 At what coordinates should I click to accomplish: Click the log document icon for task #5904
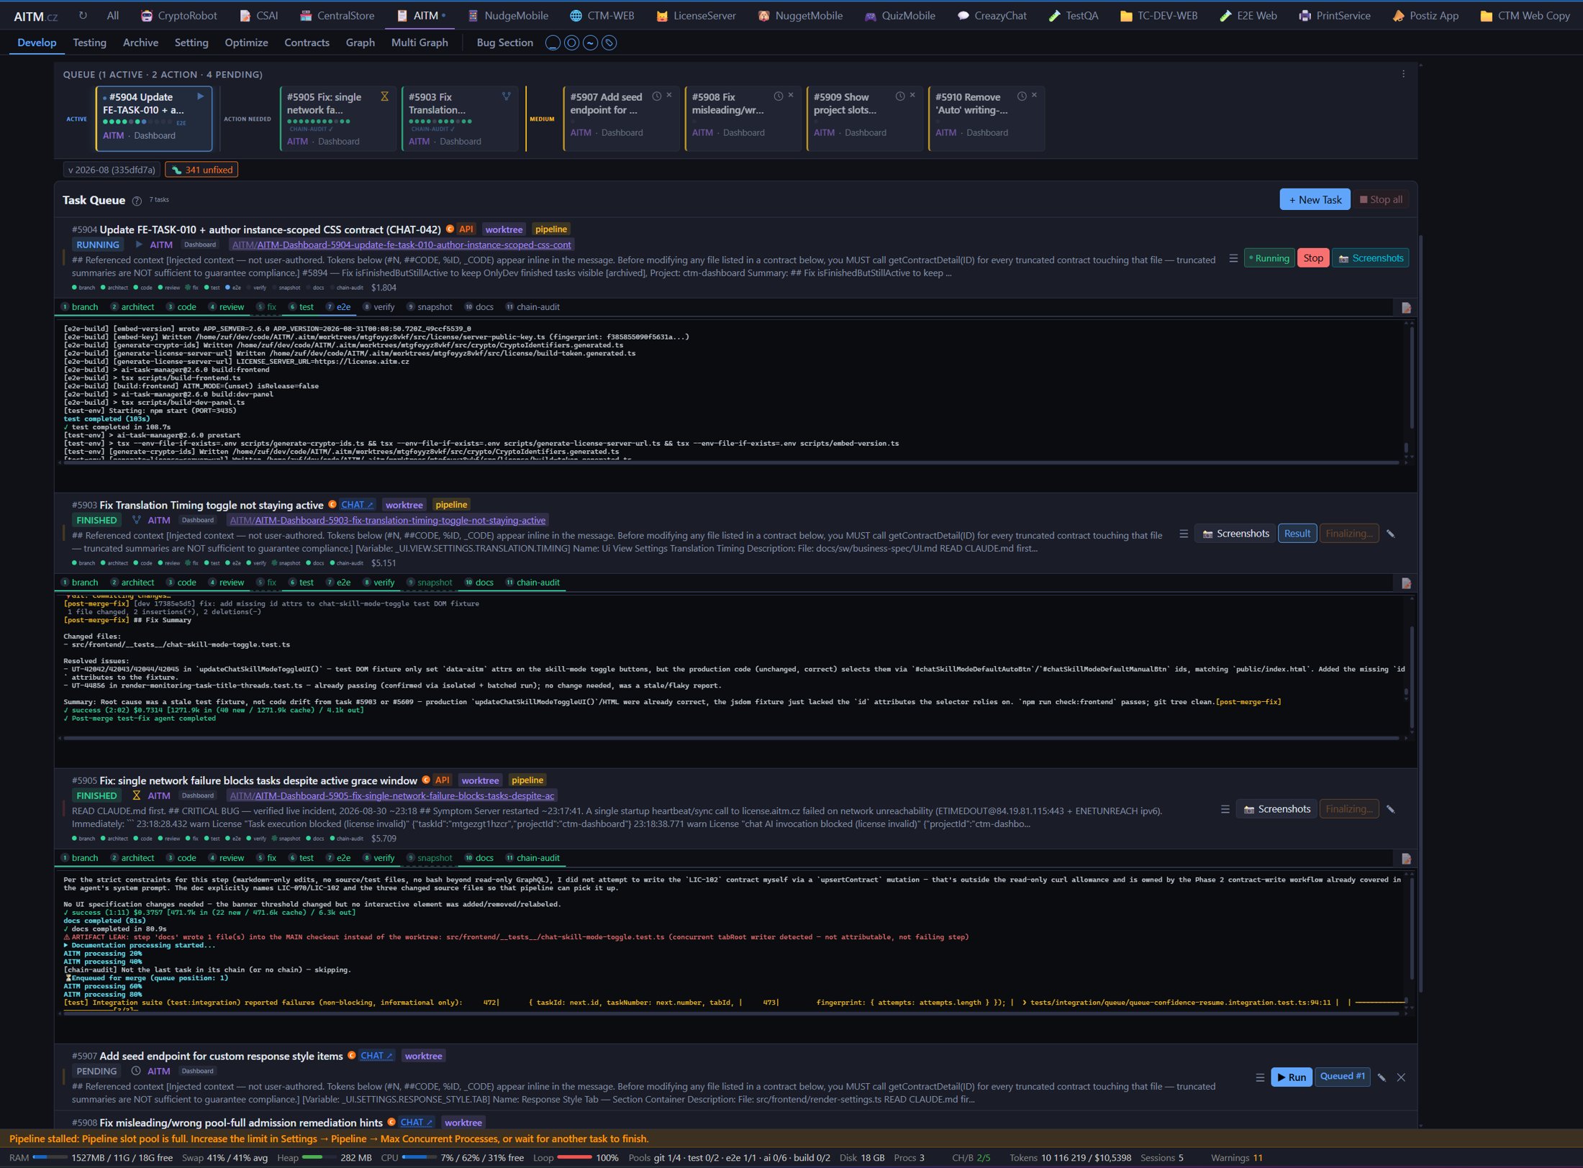click(1406, 308)
